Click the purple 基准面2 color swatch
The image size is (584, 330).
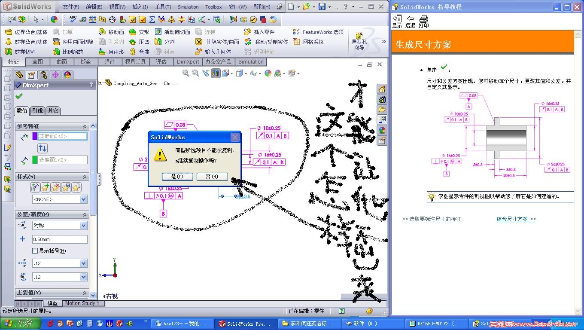coord(35,136)
